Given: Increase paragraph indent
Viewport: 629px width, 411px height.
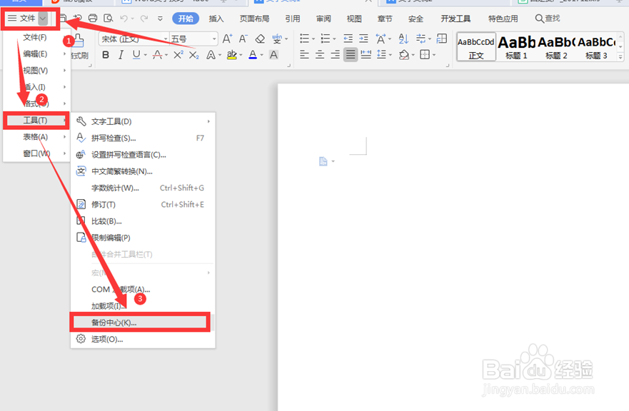Looking at the screenshot, I should (x=363, y=39).
